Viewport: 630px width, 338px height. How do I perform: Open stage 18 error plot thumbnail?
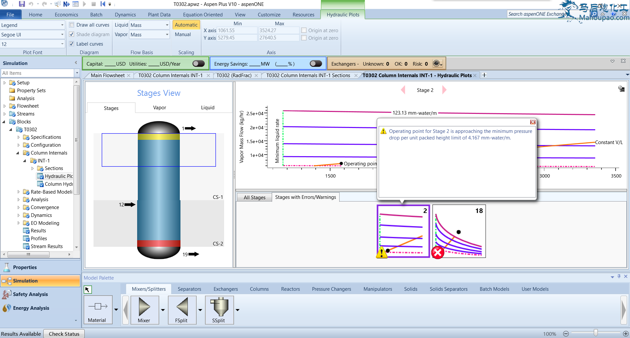coord(459,231)
